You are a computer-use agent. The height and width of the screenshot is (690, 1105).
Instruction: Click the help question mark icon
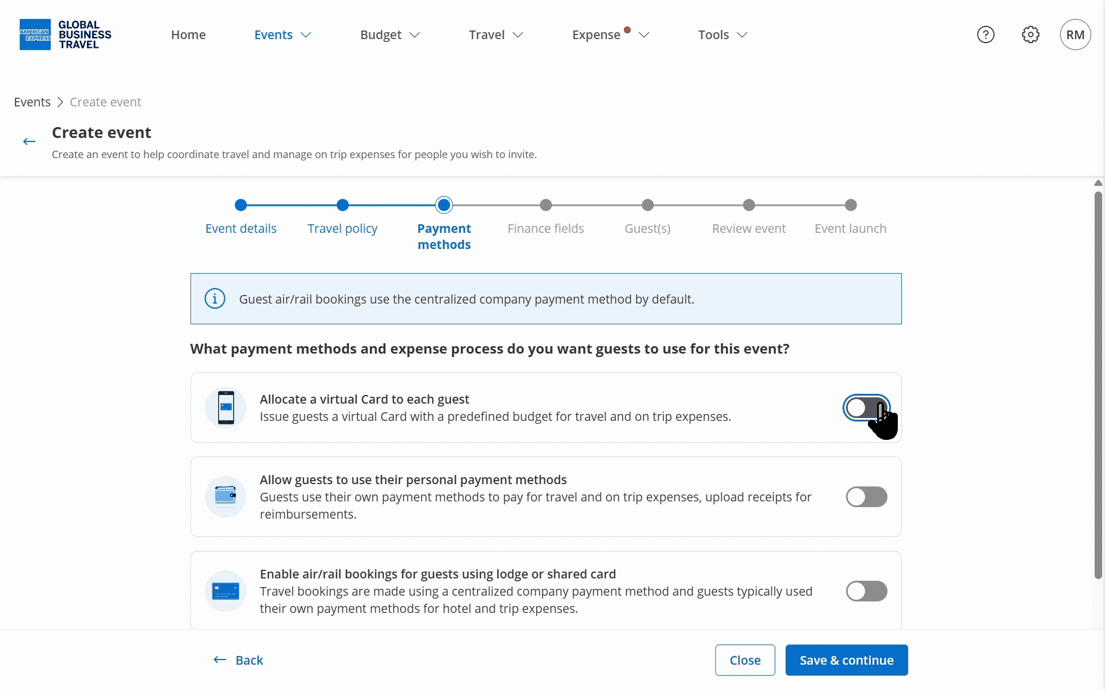[x=985, y=34]
